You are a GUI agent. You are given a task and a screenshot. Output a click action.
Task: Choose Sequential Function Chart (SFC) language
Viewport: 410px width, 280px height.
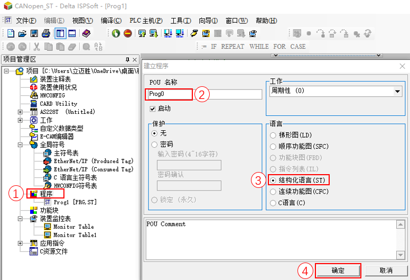[273, 147]
